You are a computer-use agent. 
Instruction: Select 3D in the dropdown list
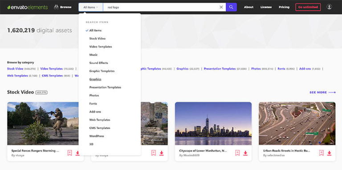[91, 144]
